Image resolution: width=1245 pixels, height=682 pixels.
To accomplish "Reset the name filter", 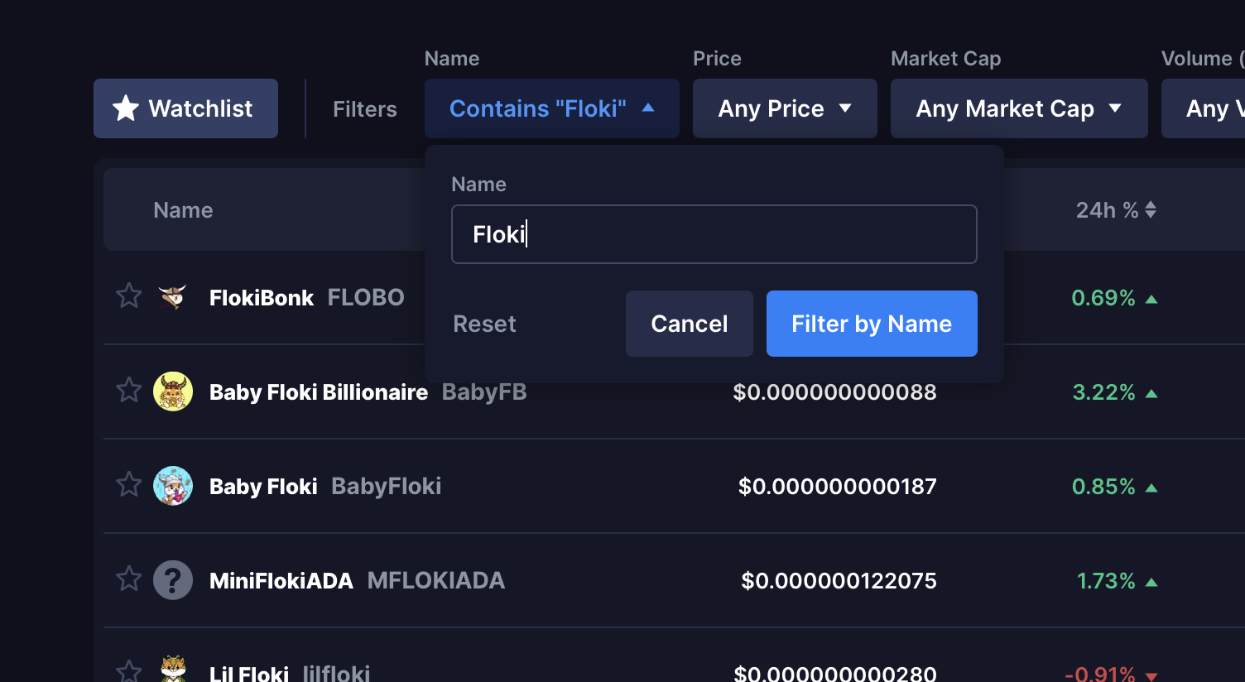I will click(484, 324).
